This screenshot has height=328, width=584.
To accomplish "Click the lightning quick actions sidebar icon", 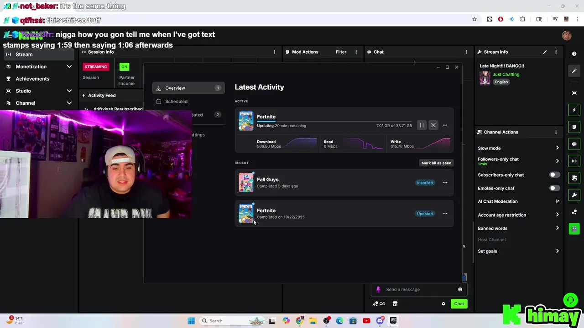I will [x=574, y=110].
